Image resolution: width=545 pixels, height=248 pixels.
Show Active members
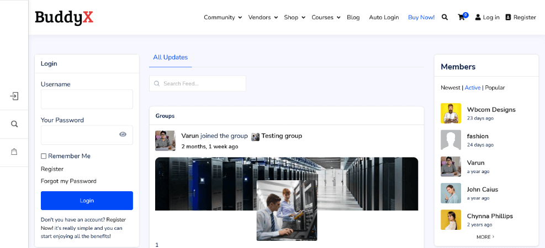473,88
